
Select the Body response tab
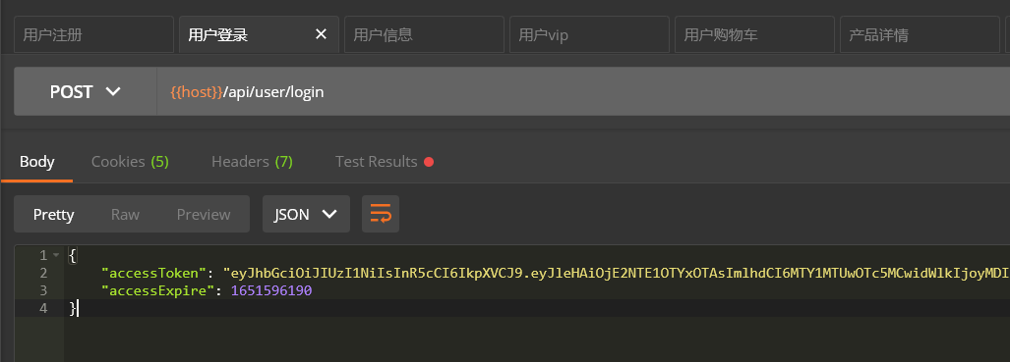click(36, 162)
